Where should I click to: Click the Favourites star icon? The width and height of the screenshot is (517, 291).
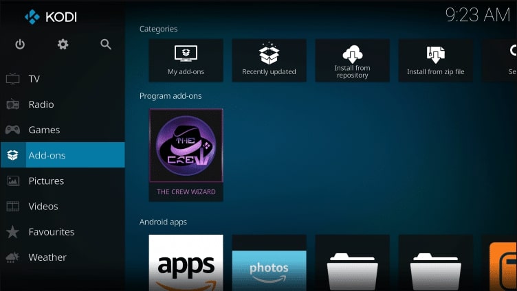[x=12, y=232]
